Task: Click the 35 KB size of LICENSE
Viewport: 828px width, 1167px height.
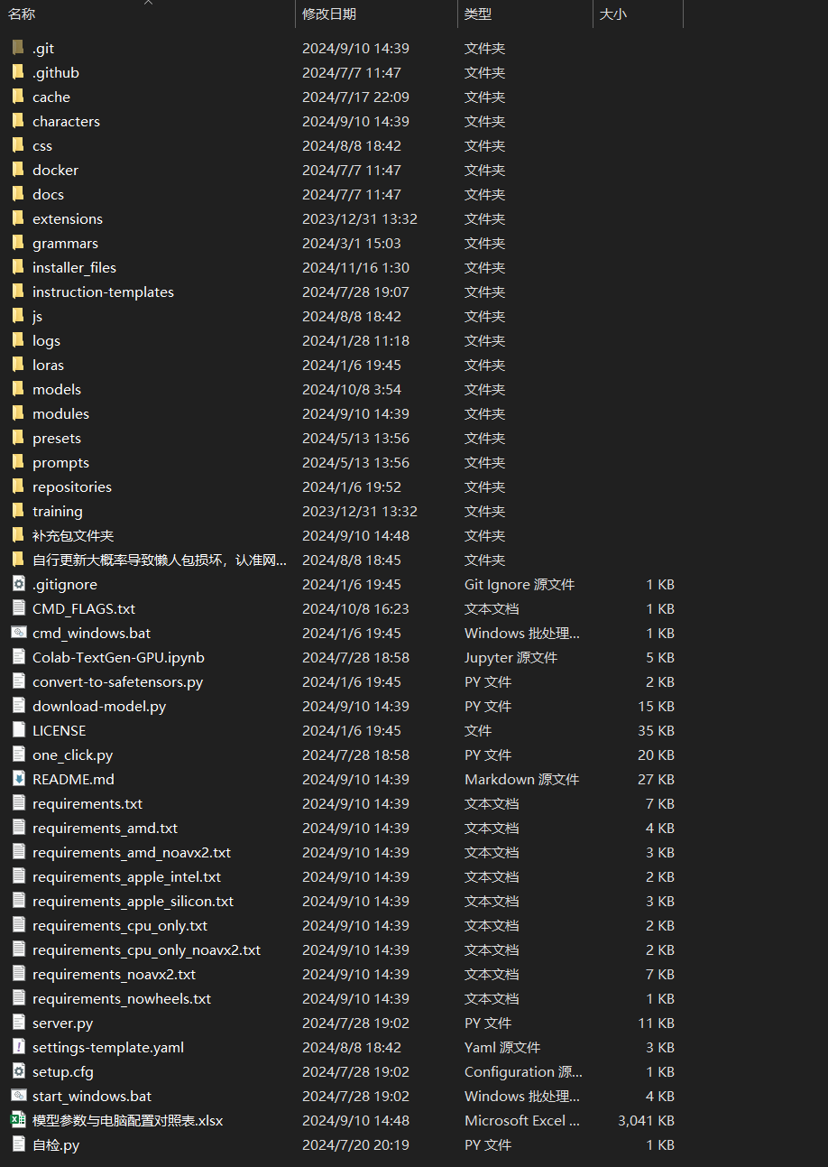Action: [x=656, y=730]
